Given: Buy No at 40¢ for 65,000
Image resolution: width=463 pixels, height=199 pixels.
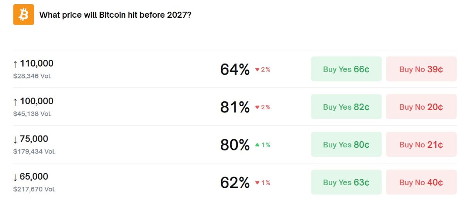Looking at the screenshot, I should click(x=421, y=182).
